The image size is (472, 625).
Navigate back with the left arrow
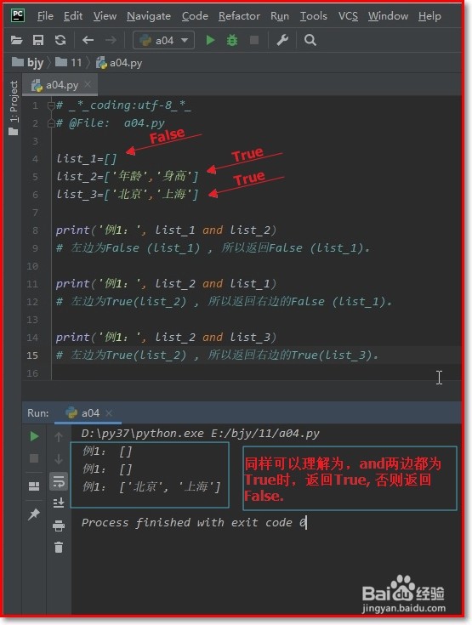click(88, 40)
